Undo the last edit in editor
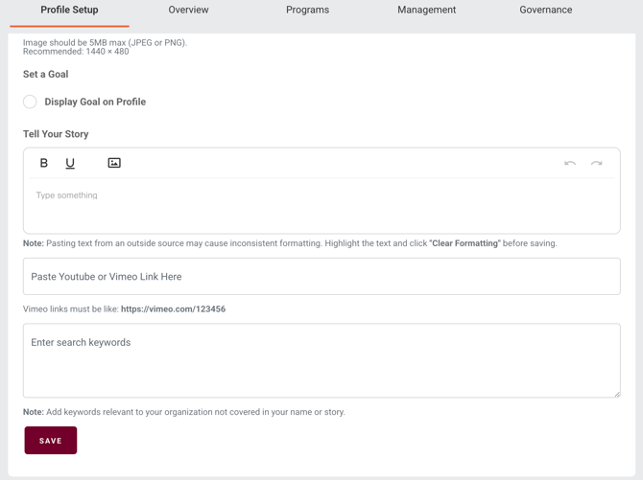Viewport: 643px width, 480px height. [570, 164]
